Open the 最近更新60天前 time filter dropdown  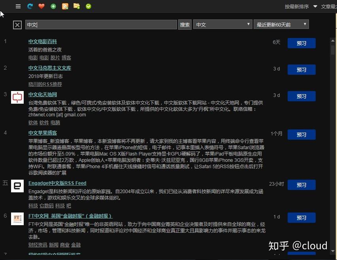(281, 24)
